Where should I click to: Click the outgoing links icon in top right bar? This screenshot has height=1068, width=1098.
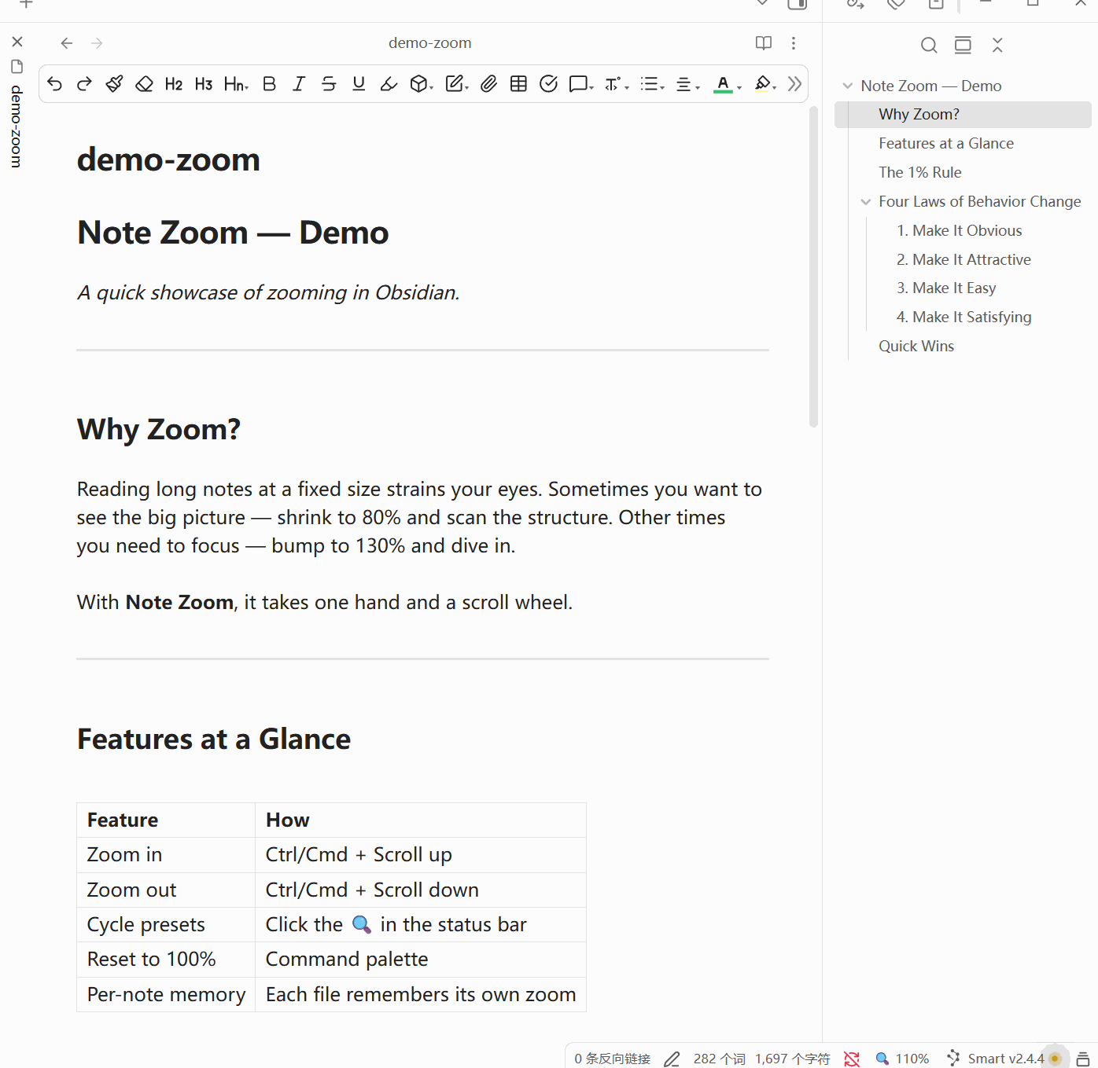pyautogui.click(x=856, y=4)
